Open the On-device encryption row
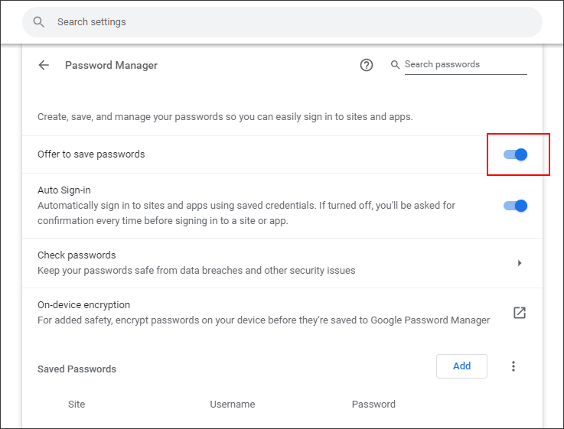The image size is (564, 429). (282, 313)
